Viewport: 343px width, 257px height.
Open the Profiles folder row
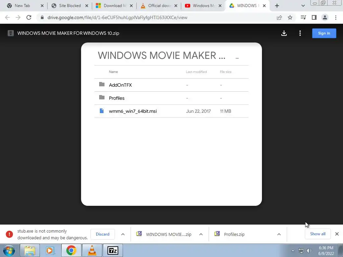coord(171,98)
